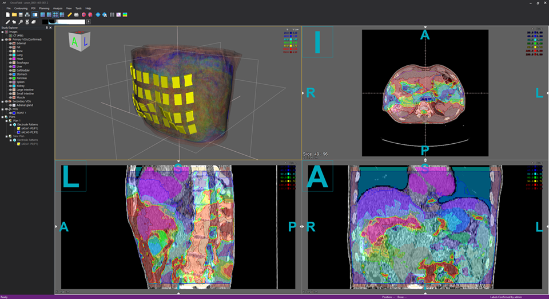
Task: Select the two-by-two view layout icon
Action: point(55,15)
